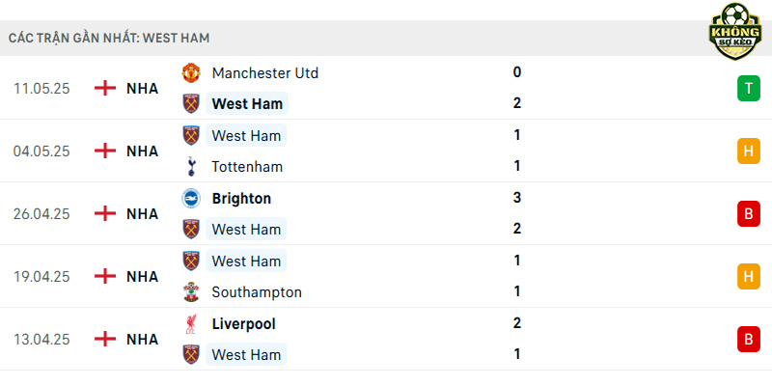Click England flag in the 04.05.25 row

point(105,151)
